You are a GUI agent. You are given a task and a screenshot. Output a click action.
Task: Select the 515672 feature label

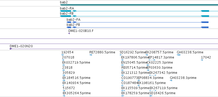[69, 88]
